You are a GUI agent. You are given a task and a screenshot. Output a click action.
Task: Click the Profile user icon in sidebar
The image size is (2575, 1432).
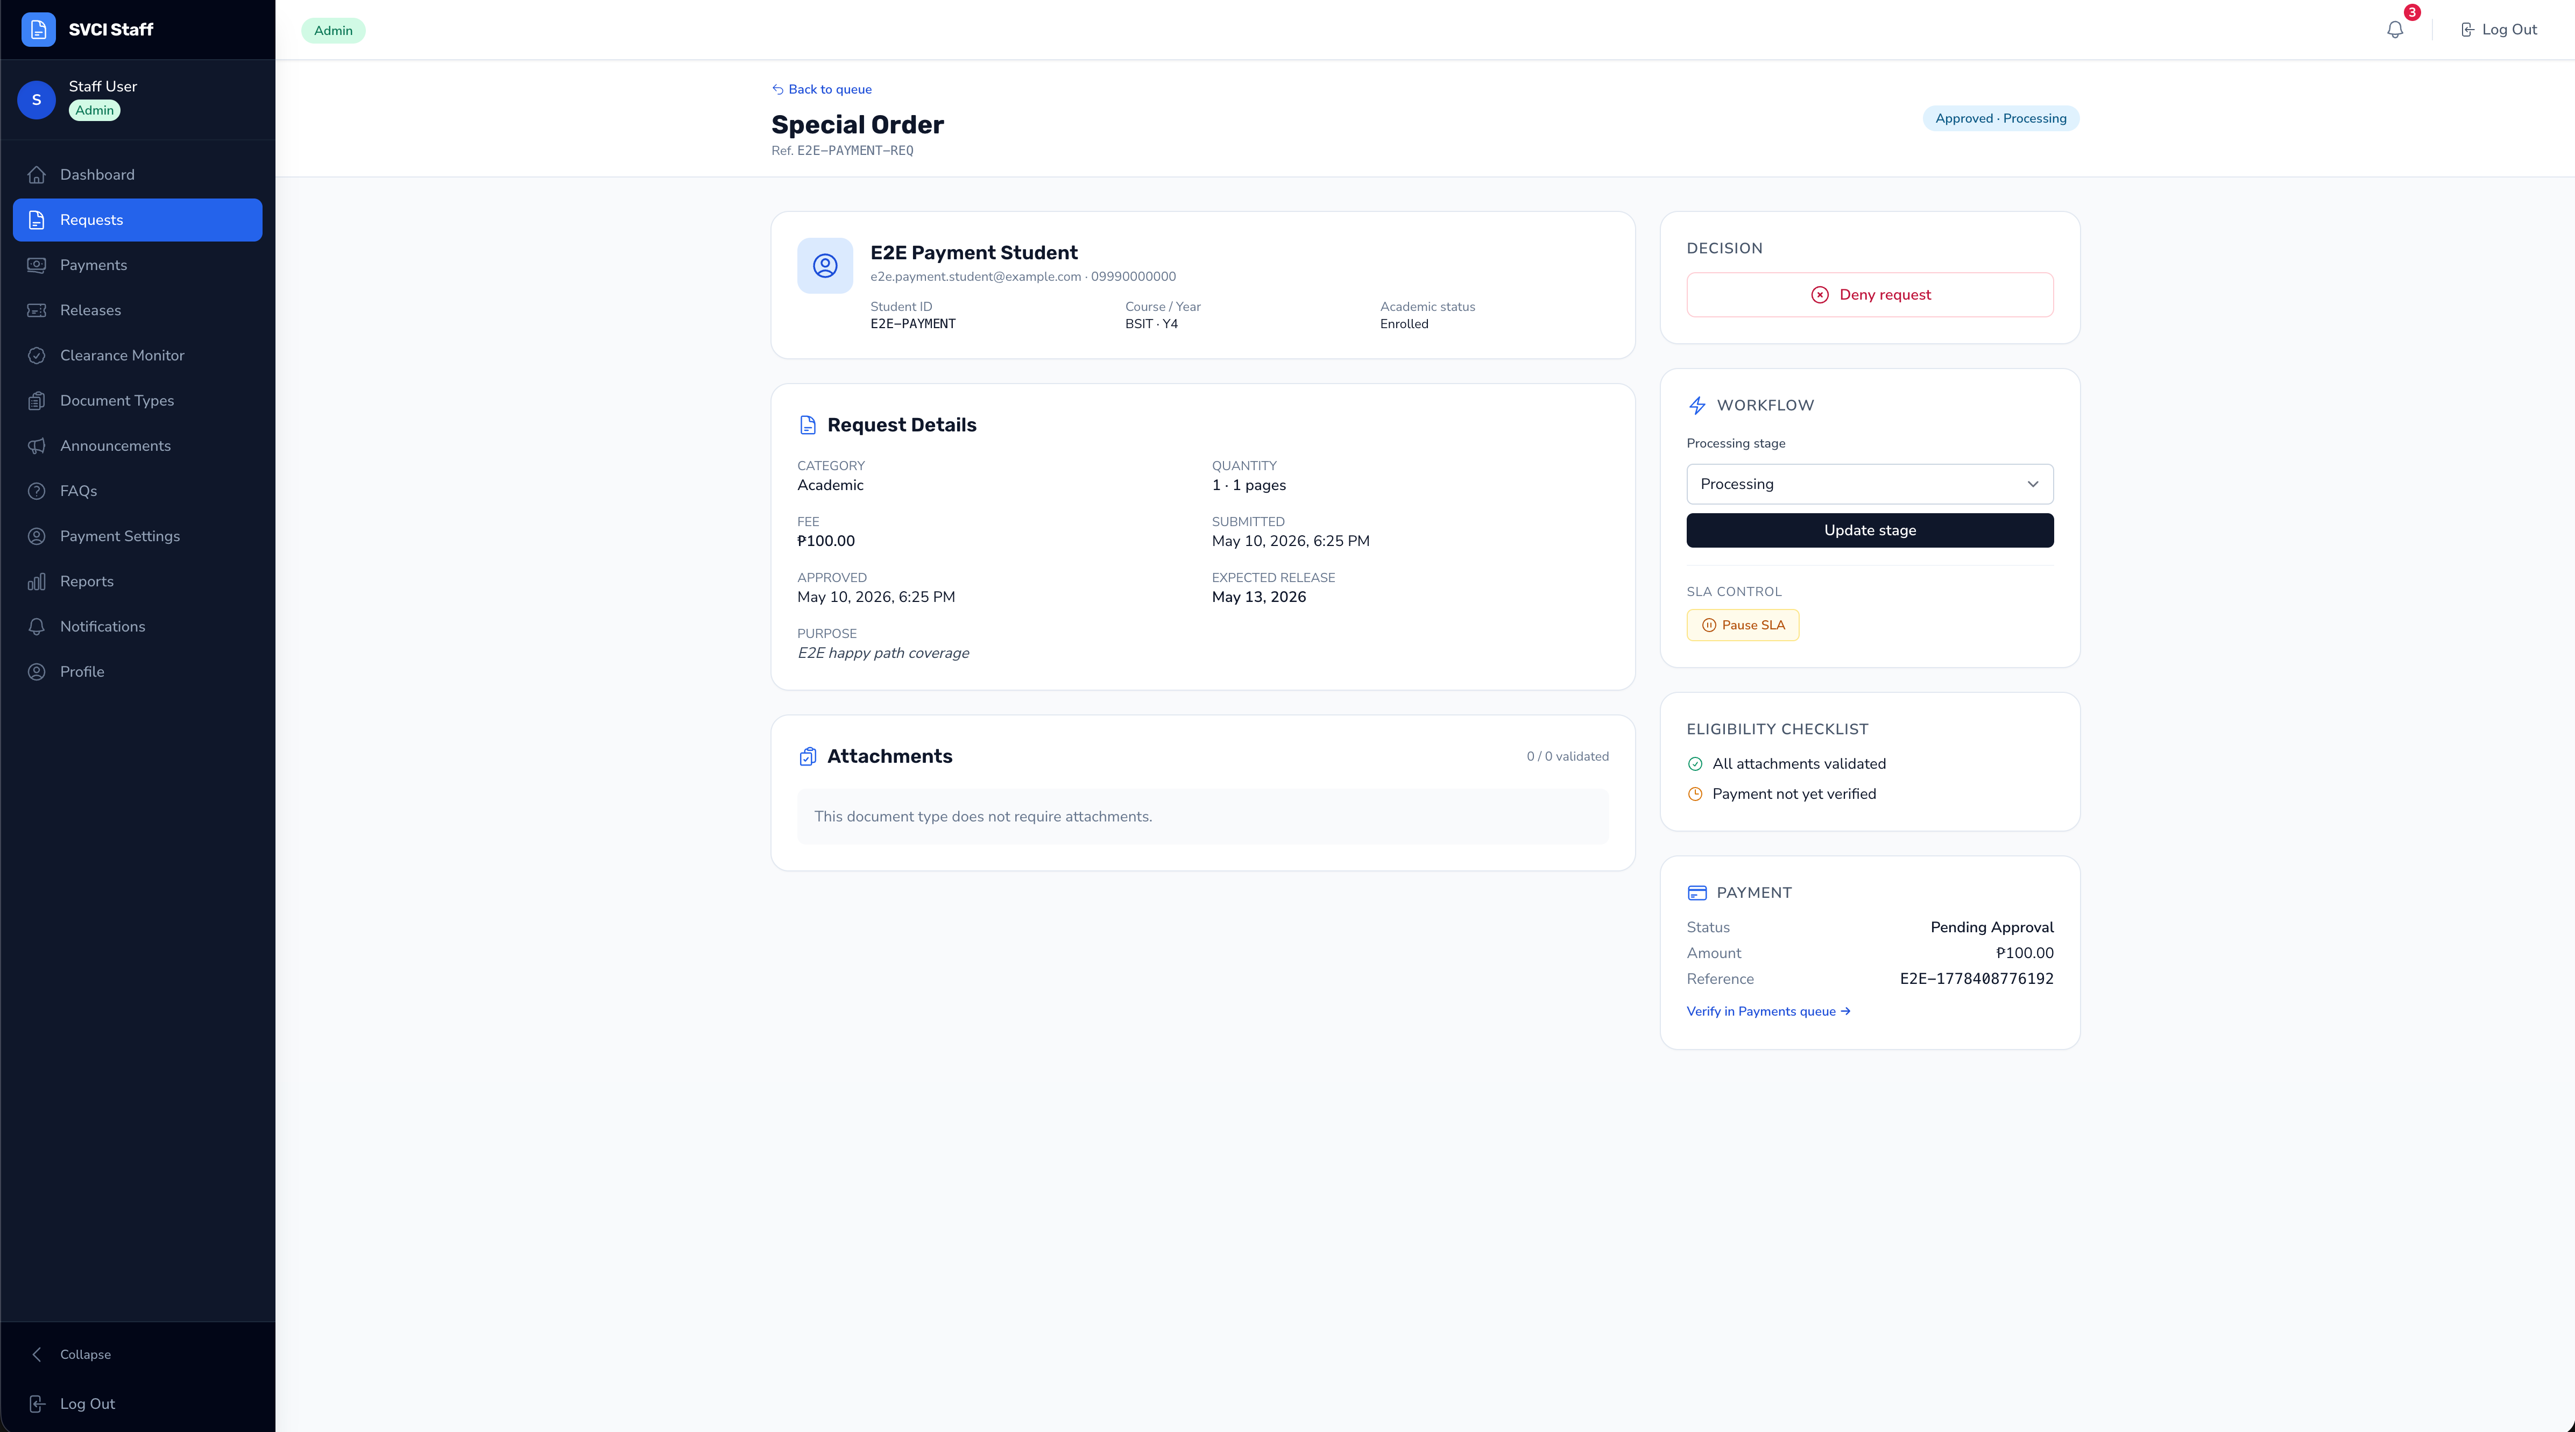pyautogui.click(x=37, y=671)
